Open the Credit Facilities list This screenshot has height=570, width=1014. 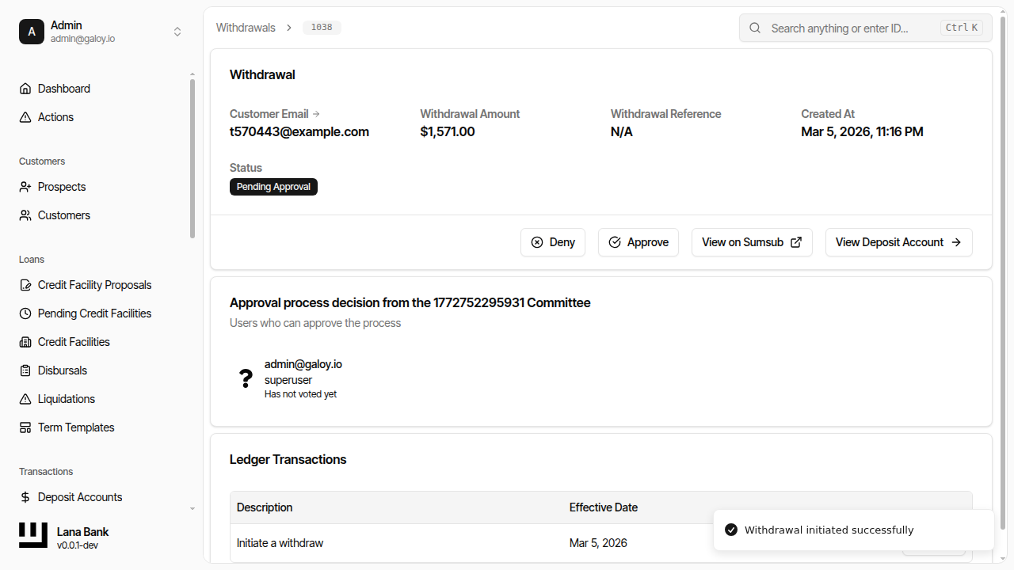click(x=73, y=341)
